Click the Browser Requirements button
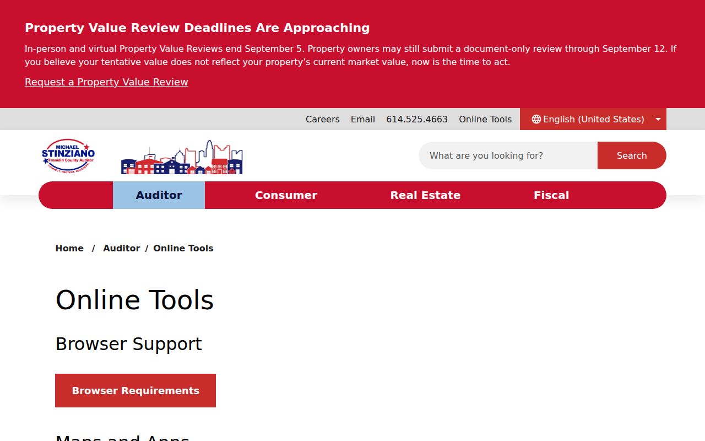Image resolution: width=705 pixels, height=441 pixels. tap(135, 391)
